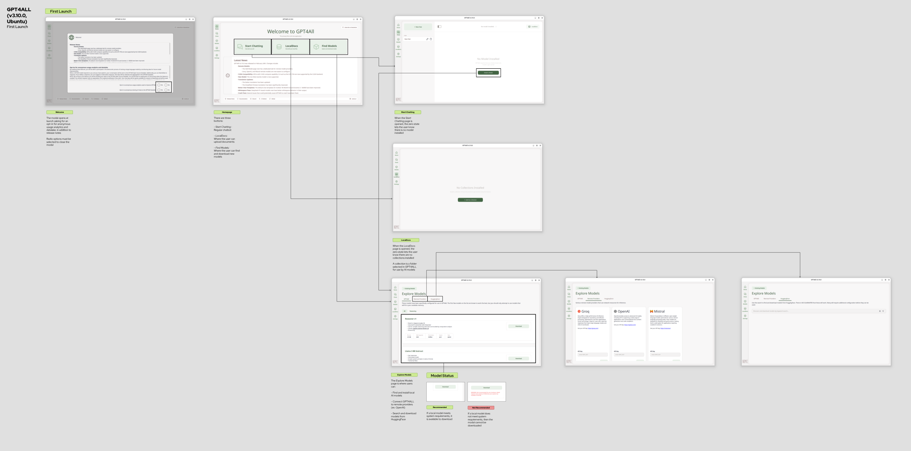Open Documentation link in Homepage footer

pos(242,99)
